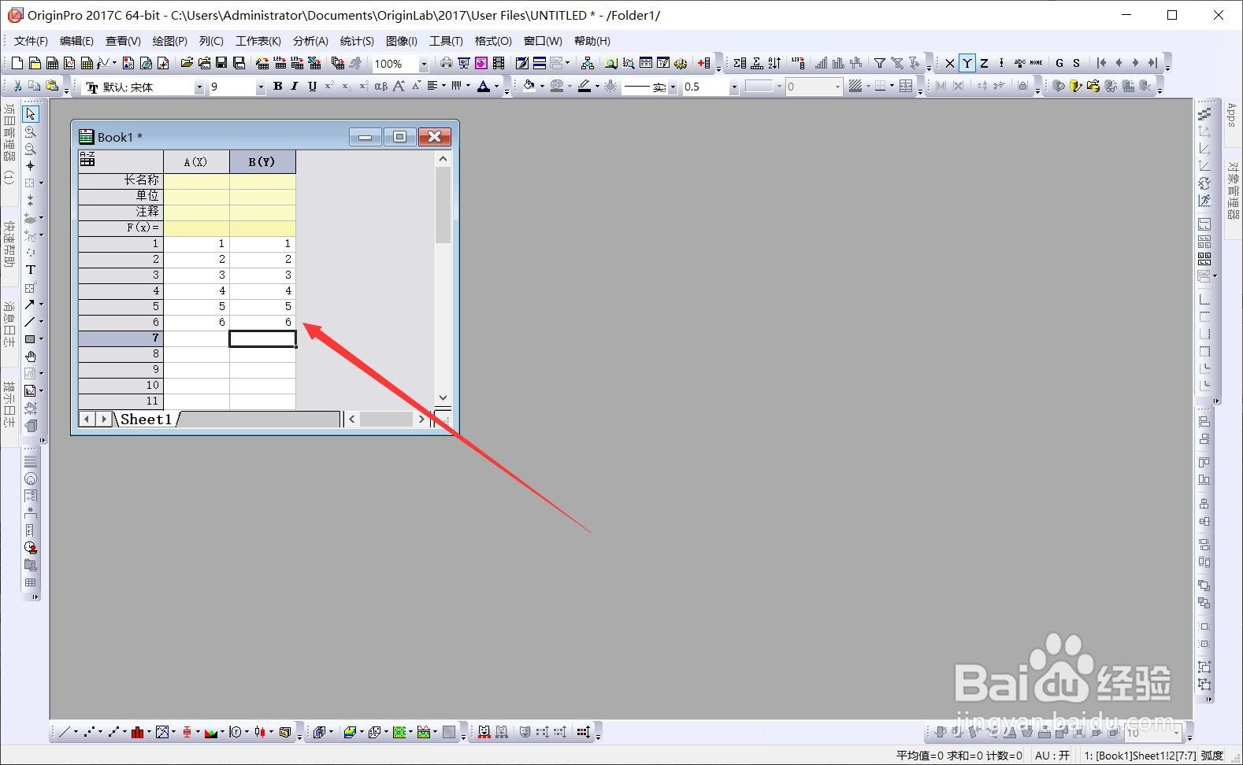Open the 工作表(K) menu
The width and height of the screenshot is (1243, 765).
tap(258, 41)
